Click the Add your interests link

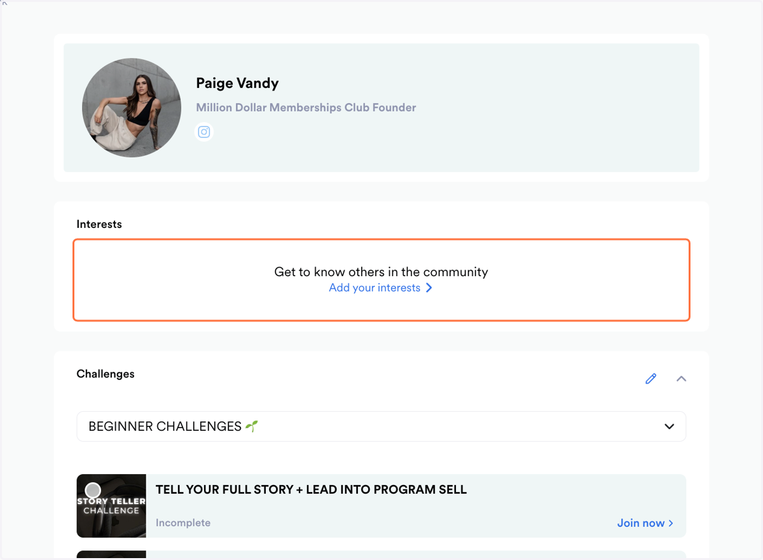tap(380, 288)
